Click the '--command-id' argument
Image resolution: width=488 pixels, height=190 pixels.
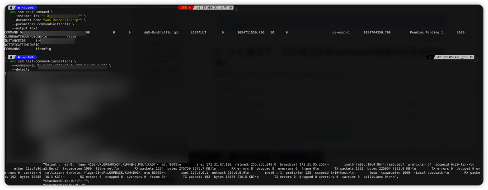(23, 65)
